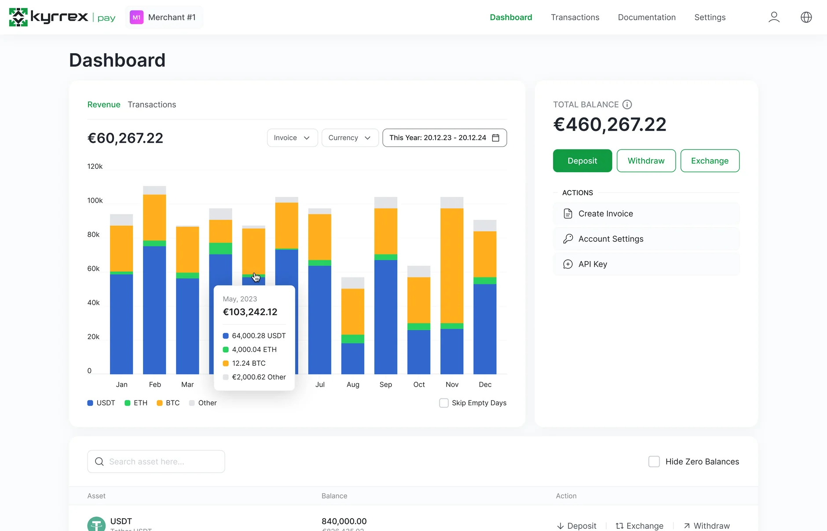
Task: Open the language globe icon
Action: point(806,17)
